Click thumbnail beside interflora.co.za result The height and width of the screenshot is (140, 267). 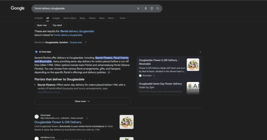coord(126,139)
